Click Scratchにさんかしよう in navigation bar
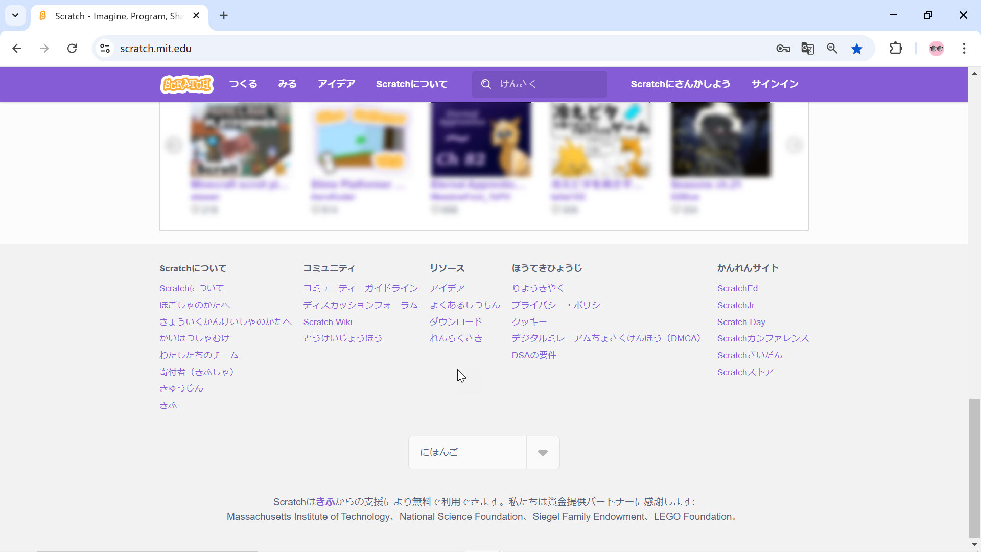 tap(681, 84)
